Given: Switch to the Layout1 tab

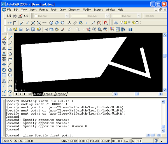Looking at the screenshot, I should point(48,94).
